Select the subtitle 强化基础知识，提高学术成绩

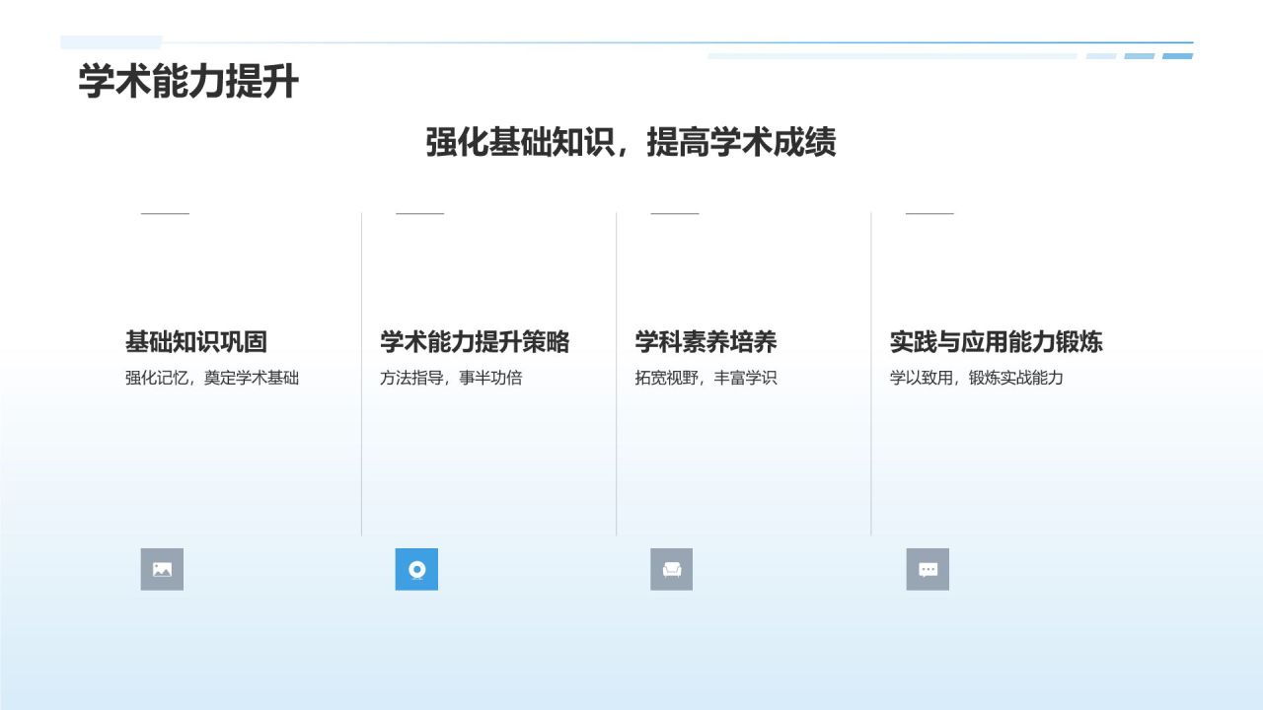point(631,142)
